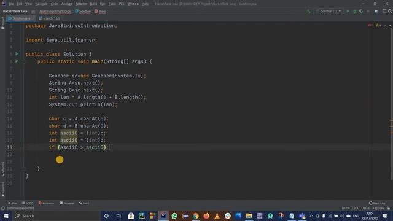Click the editor vertical scrollbar
The height and width of the screenshot is (221, 393).
coord(391,104)
